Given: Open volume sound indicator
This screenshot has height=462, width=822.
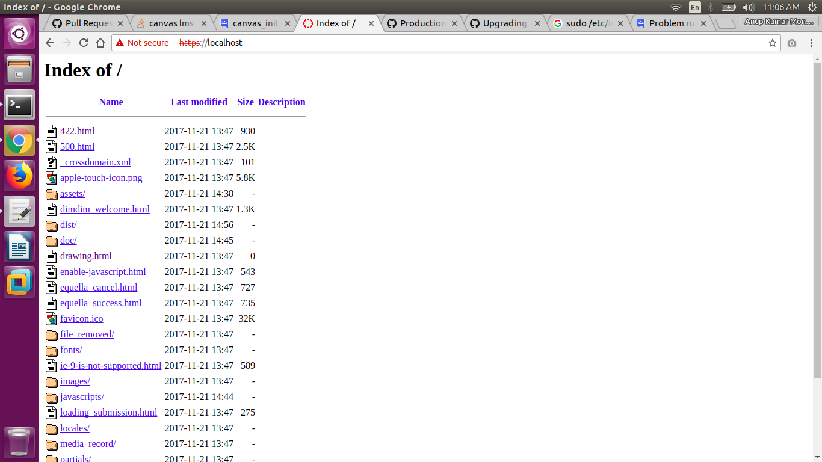Looking at the screenshot, I should coord(748,7).
